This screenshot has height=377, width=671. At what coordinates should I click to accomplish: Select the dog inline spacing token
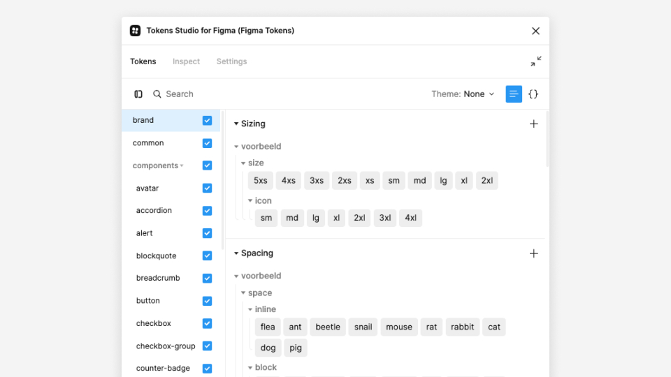pyautogui.click(x=268, y=348)
